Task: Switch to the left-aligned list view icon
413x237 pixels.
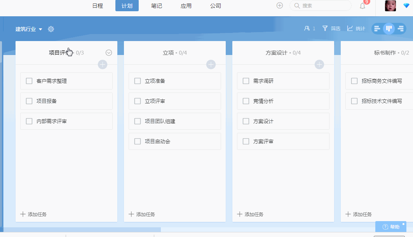Action: point(377,29)
